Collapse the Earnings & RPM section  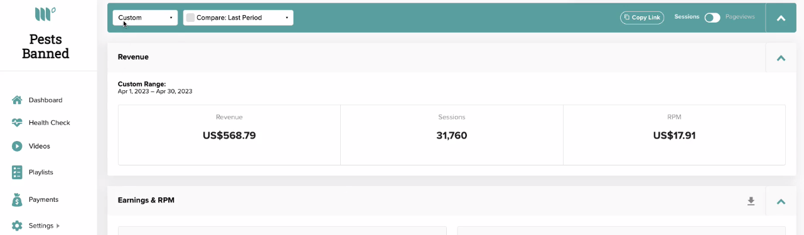781,201
